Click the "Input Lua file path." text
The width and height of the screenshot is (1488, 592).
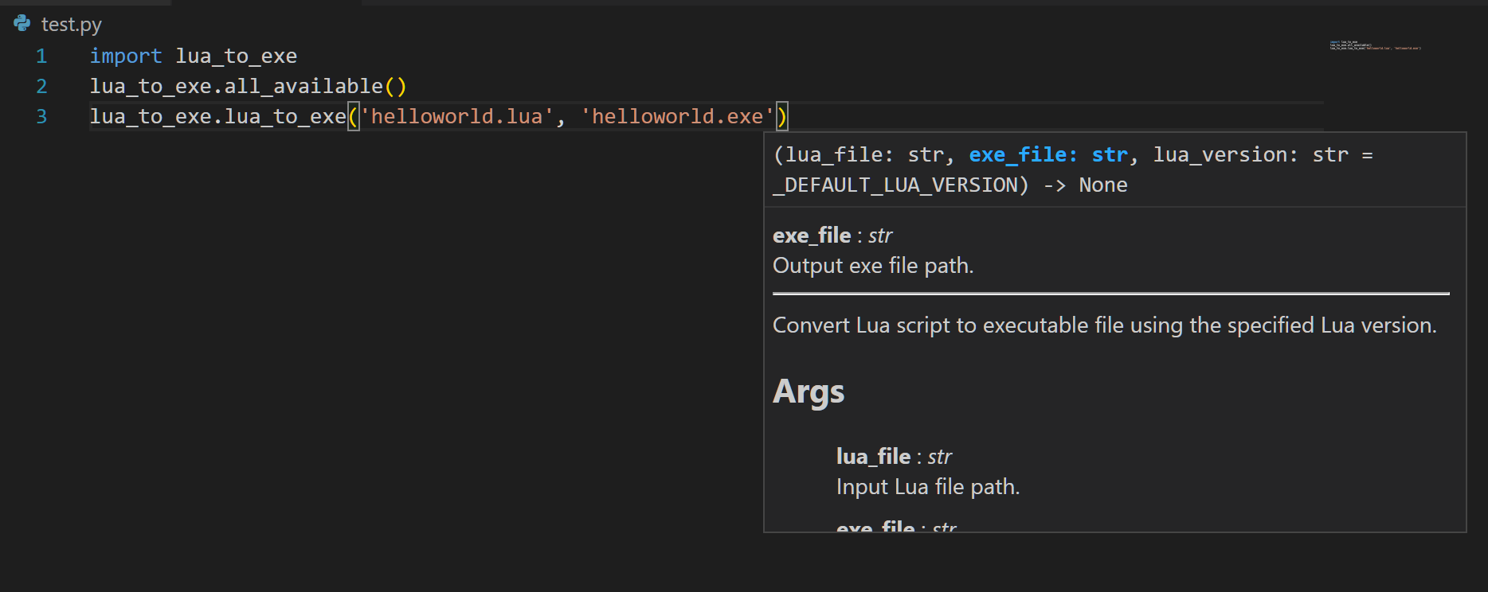coord(928,487)
